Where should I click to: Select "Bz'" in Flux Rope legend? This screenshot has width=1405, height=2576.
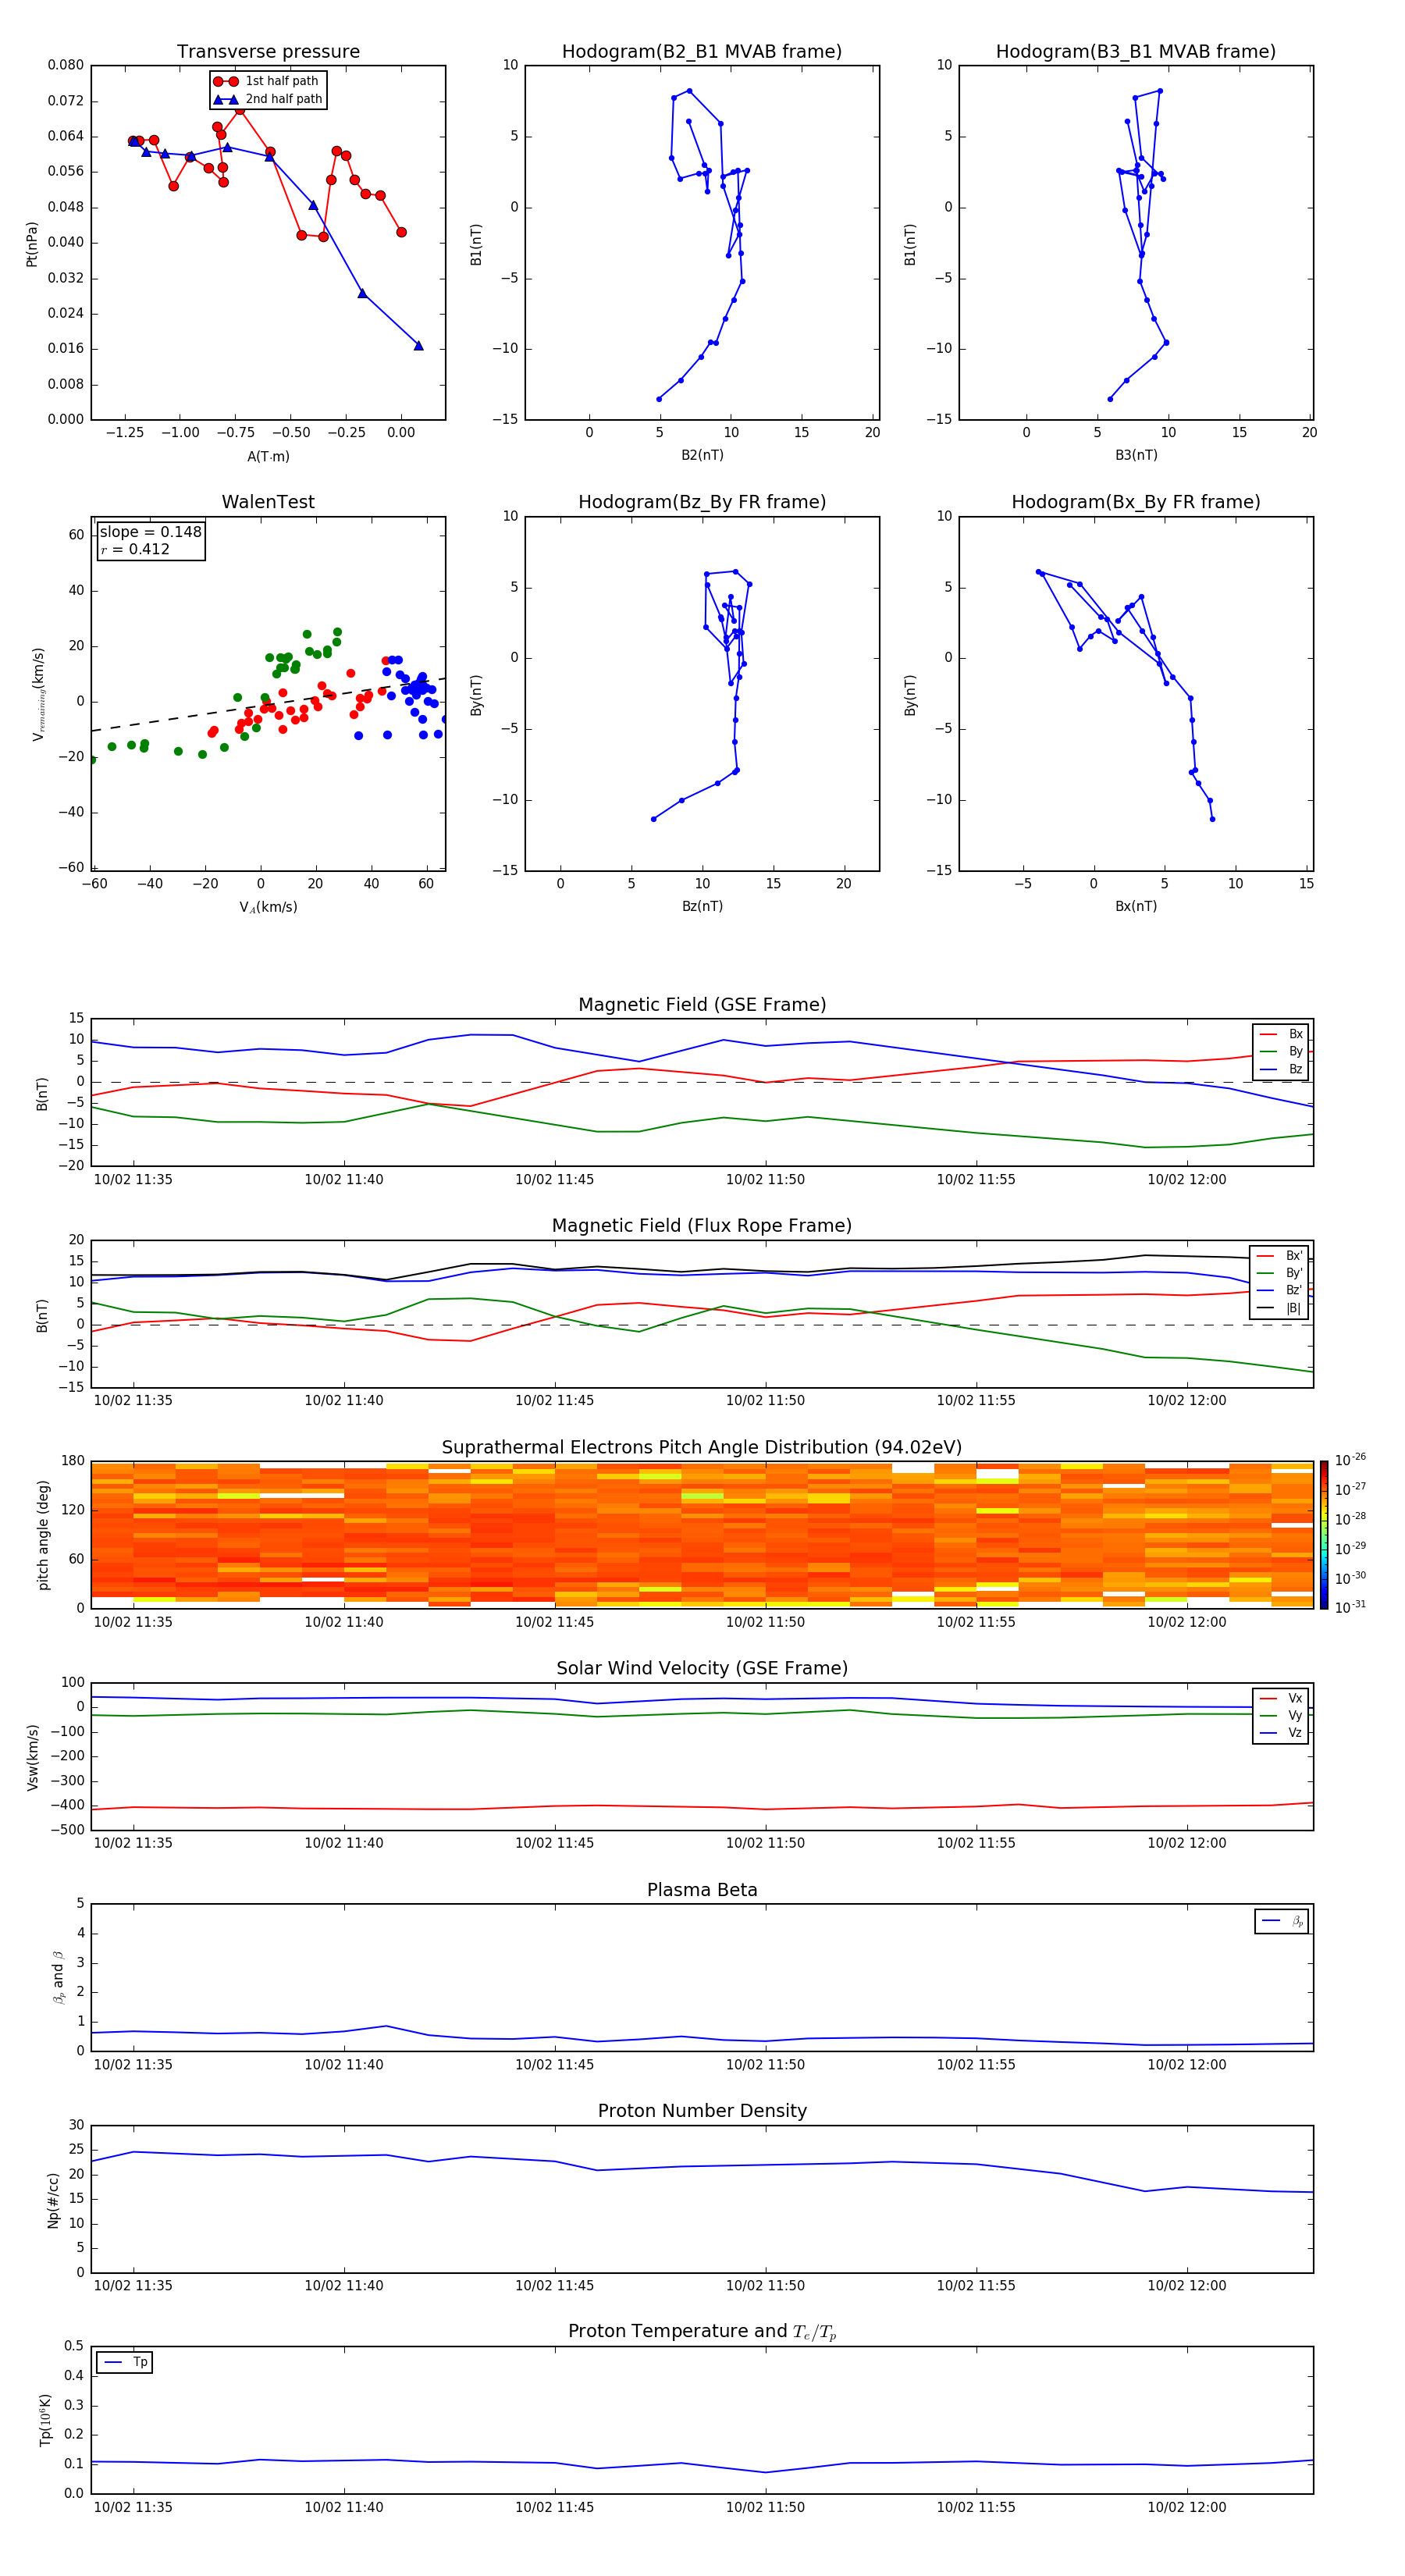1280,1290
